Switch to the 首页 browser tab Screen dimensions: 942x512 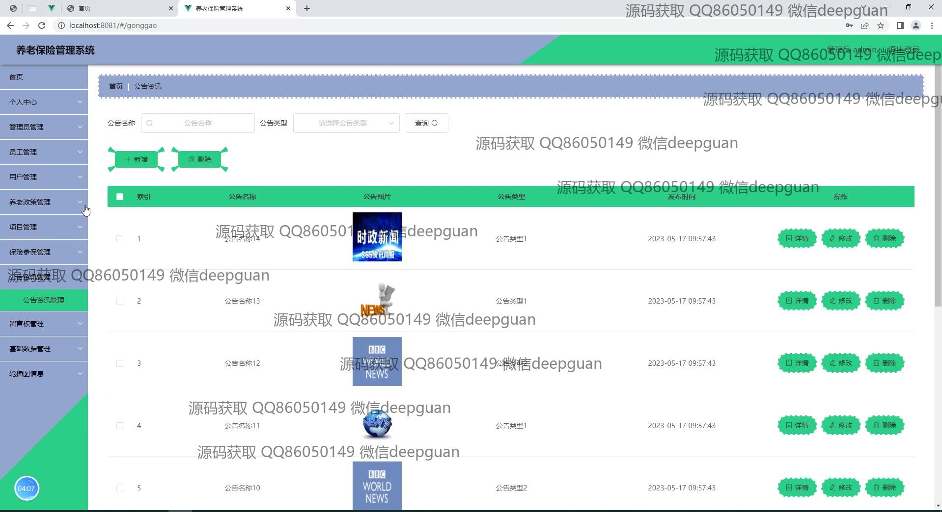pos(118,8)
